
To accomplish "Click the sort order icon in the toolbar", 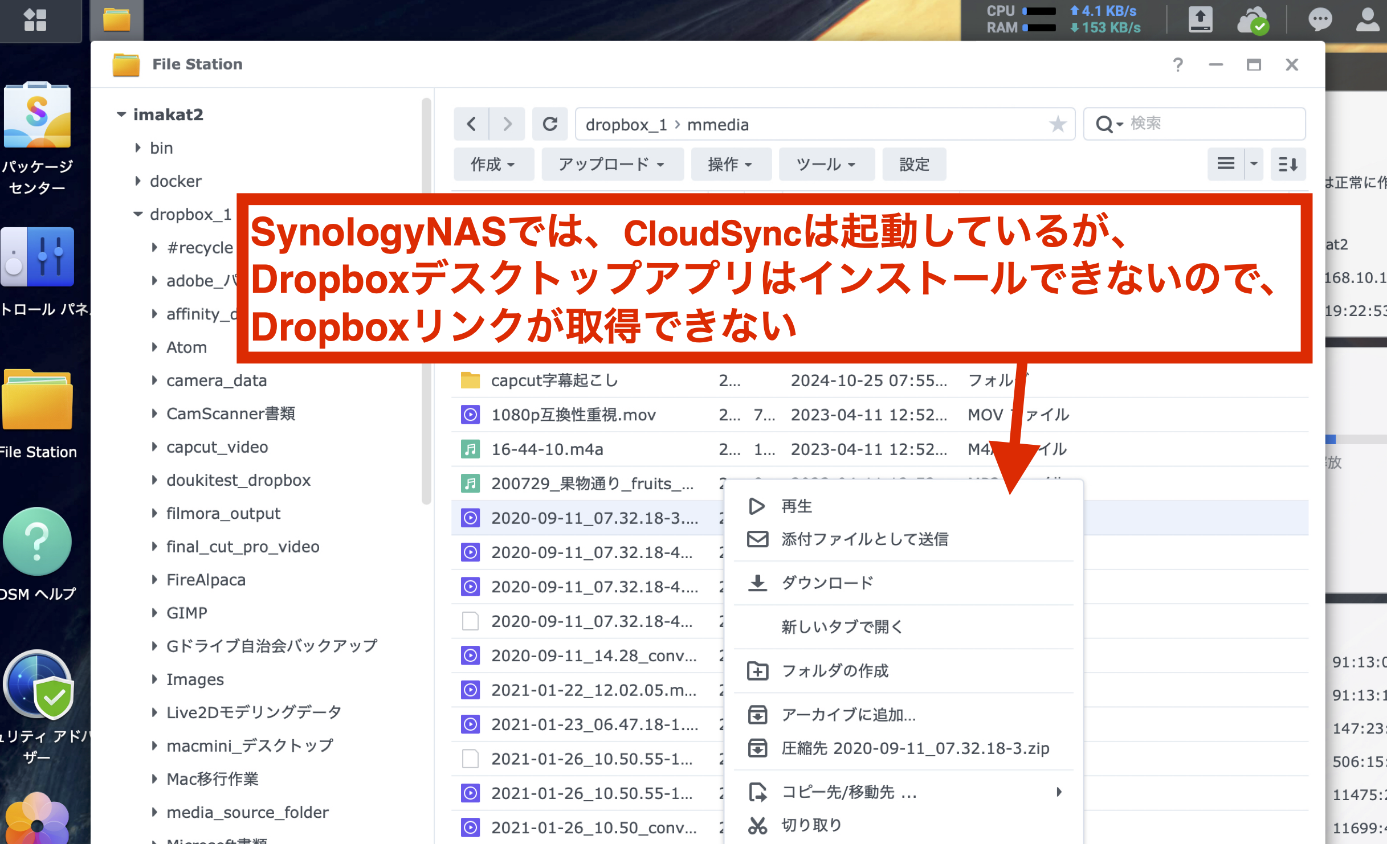I will click(x=1287, y=165).
